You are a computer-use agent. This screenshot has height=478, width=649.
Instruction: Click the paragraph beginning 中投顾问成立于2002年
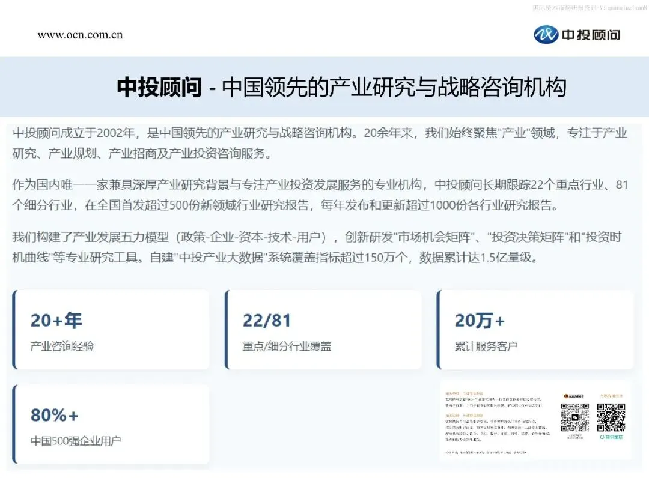pos(320,143)
